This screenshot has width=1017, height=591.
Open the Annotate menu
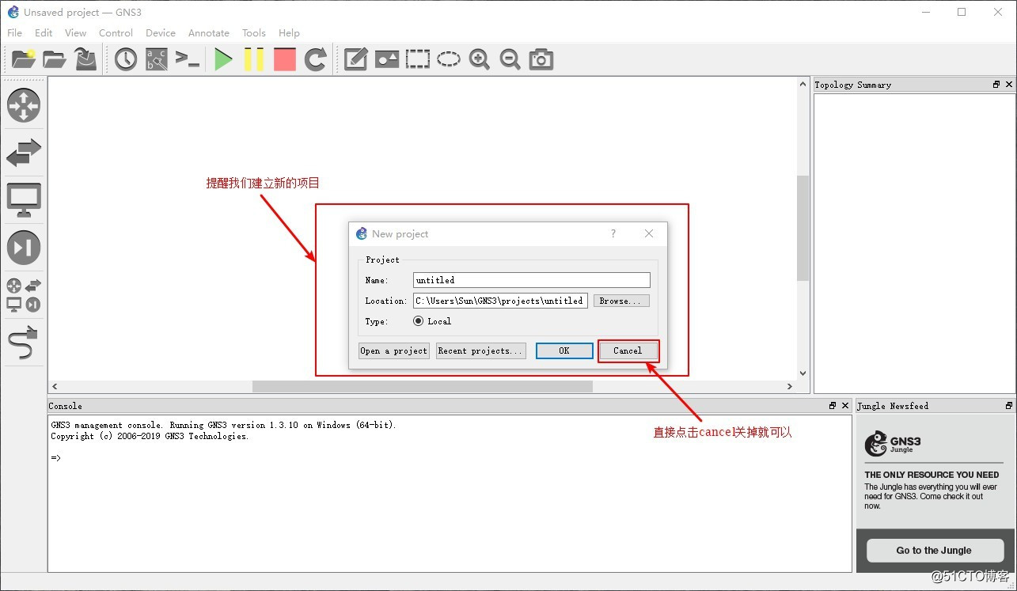click(209, 32)
